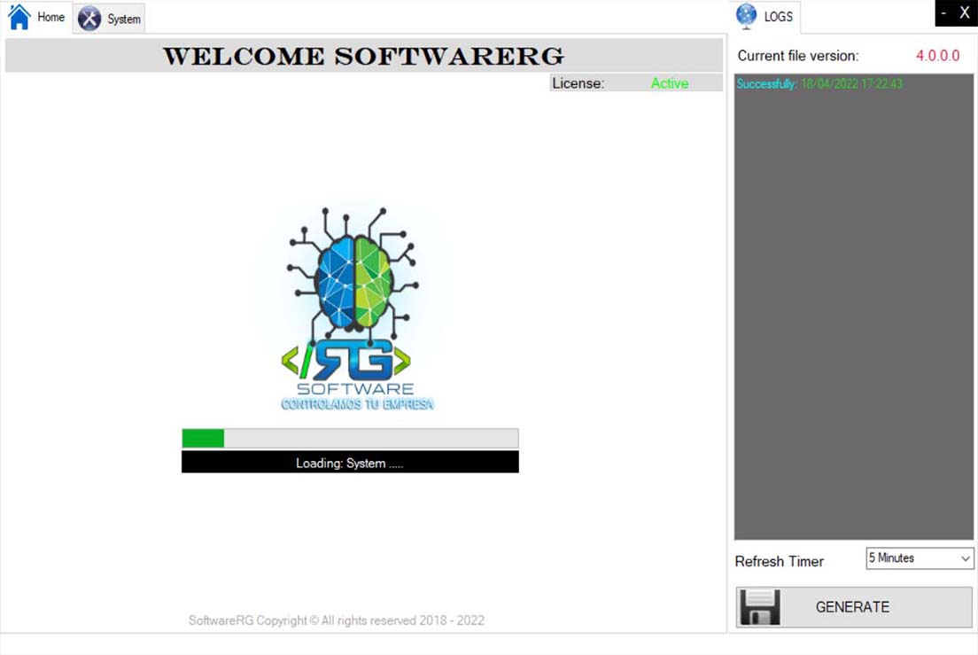The width and height of the screenshot is (978, 655).
Task: Close the application with the X button
Action: pyautogui.click(x=965, y=13)
